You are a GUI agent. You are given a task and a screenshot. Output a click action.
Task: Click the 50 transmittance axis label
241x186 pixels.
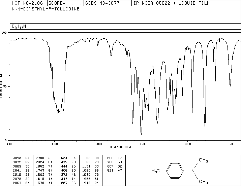click(x=5, y=86)
